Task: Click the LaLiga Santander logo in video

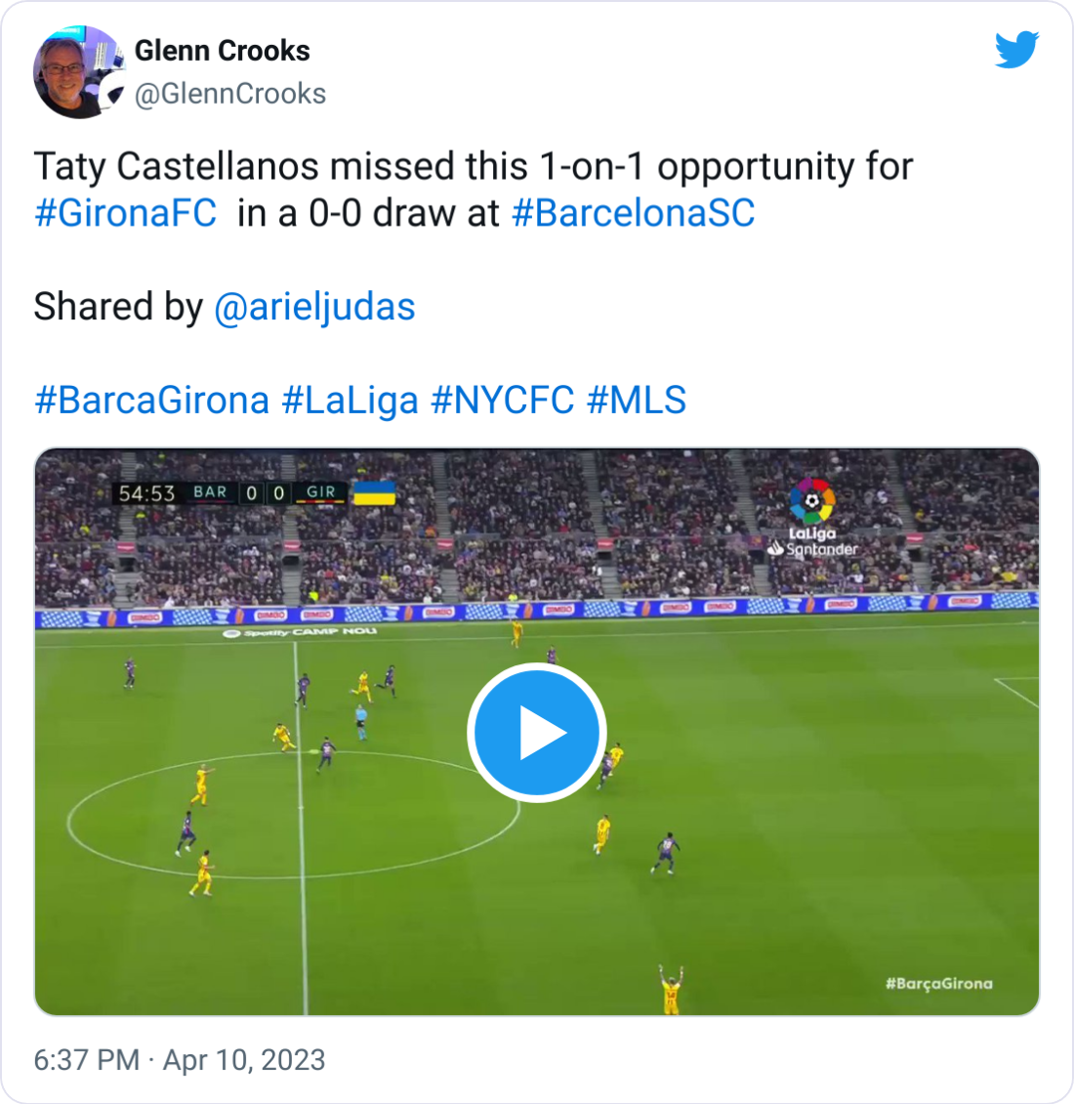Action: coord(812,518)
